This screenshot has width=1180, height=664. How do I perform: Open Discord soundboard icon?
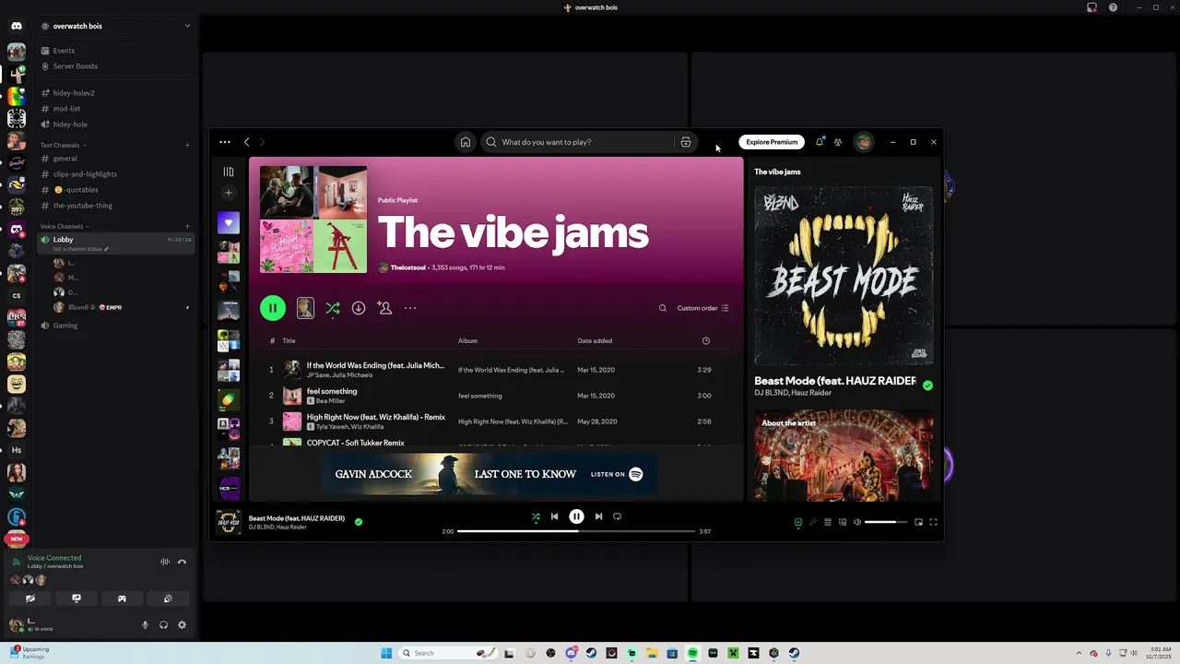(168, 599)
